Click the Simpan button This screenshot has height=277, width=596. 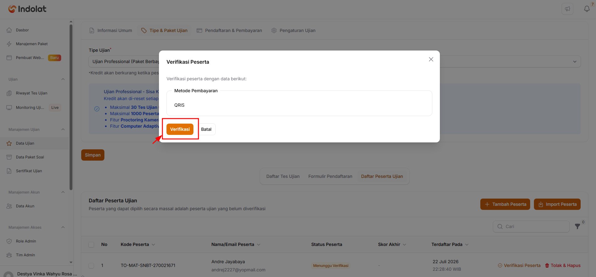[93, 155]
